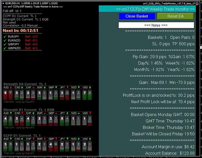
Task: Click the green checkmark beside GBPNZD
Action: click(5, 48)
